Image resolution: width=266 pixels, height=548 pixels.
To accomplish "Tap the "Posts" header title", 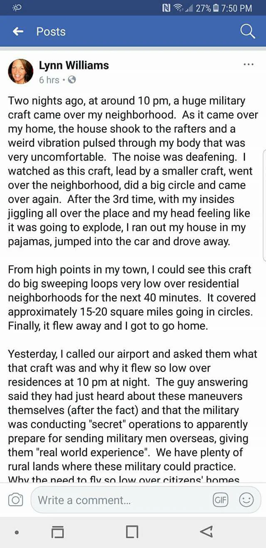I will pyautogui.click(x=51, y=32).
